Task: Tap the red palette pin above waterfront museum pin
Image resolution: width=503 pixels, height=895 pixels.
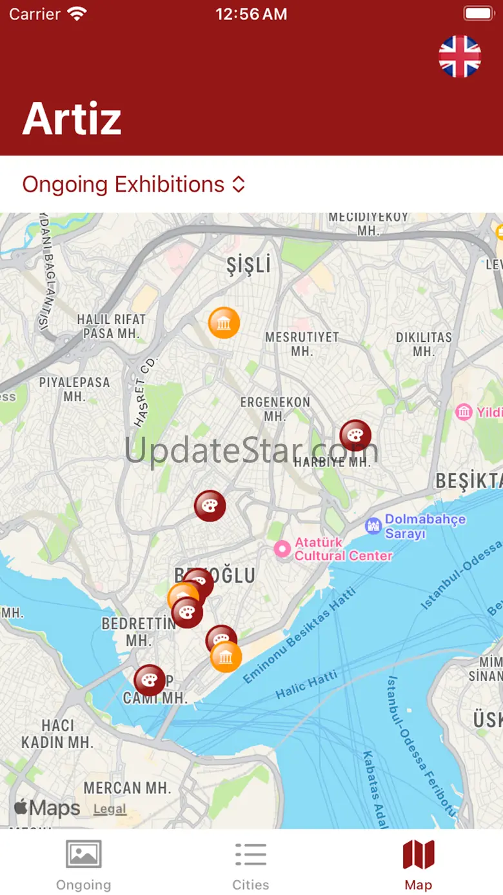Action: pos(221,639)
